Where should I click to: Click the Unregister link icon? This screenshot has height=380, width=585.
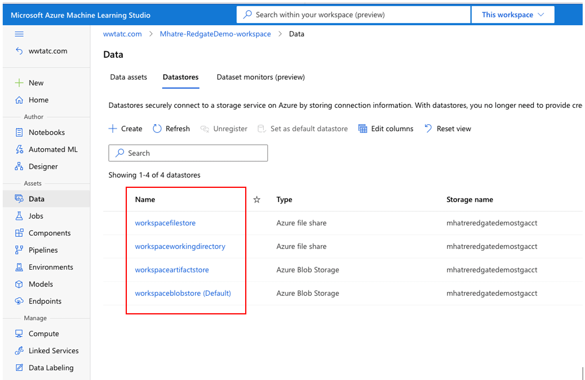point(205,128)
